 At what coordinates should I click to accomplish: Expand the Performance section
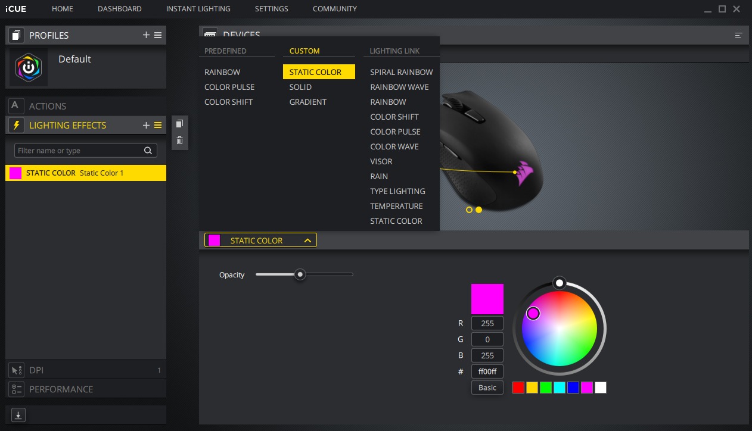pyautogui.click(x=86, y=389)
